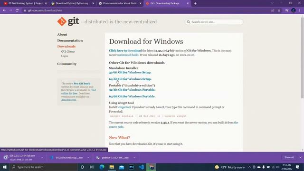304x171 pixels.
Task: Open Cortana circle on the taskbar
Action: 82,167
